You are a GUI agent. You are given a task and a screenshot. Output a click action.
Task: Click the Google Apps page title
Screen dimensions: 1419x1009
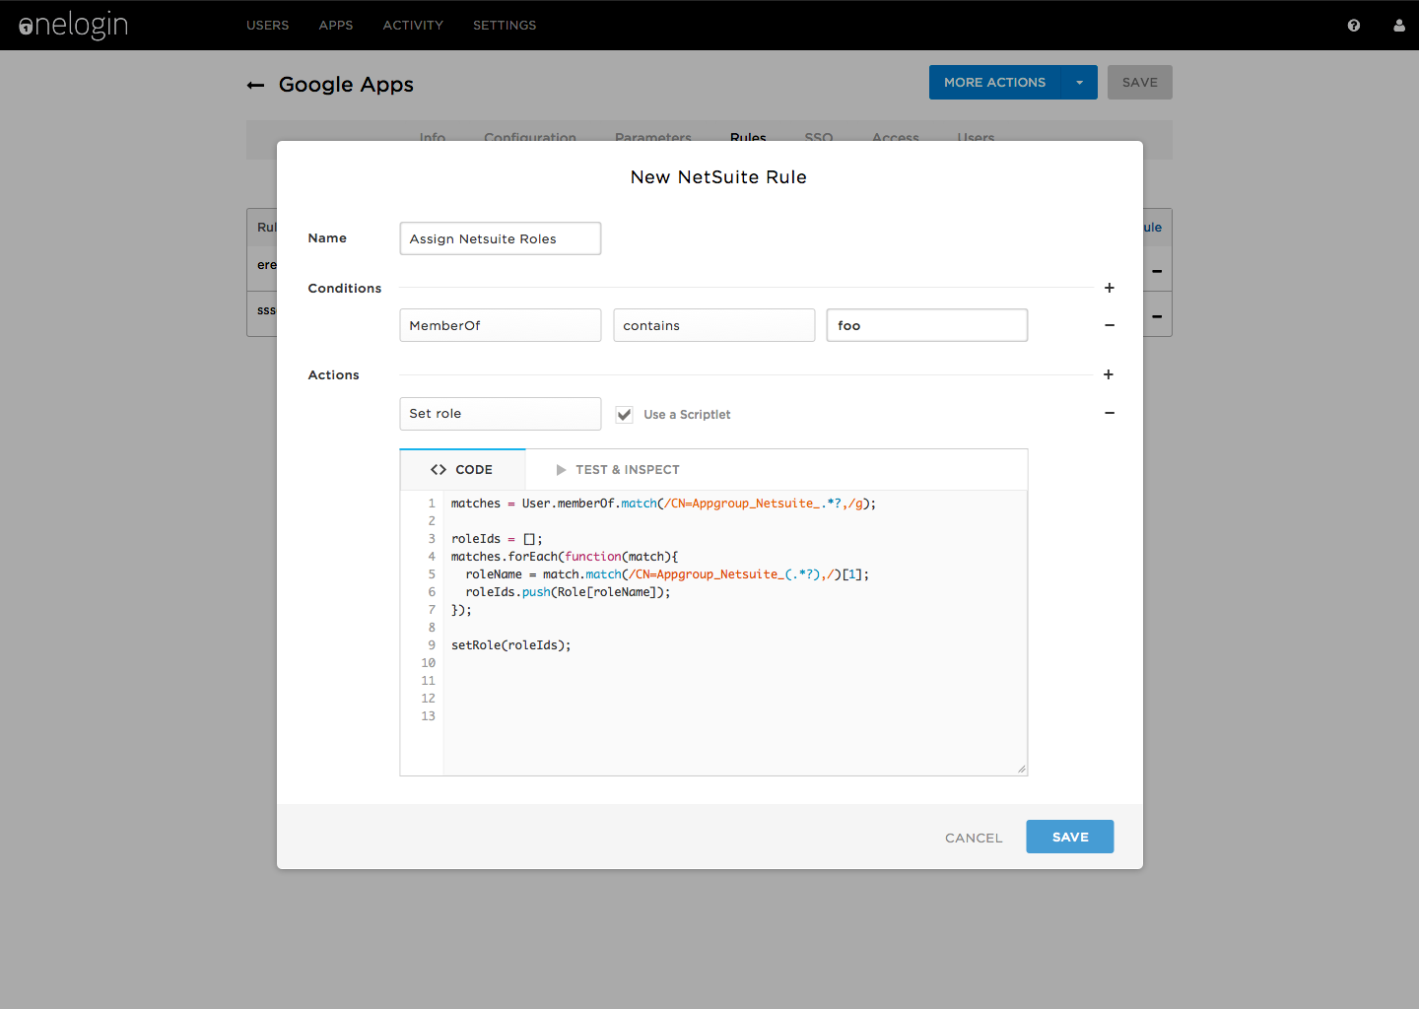[346, 85]
